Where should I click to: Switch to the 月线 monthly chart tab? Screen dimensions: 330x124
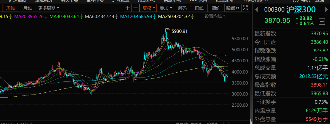point(28,9)
